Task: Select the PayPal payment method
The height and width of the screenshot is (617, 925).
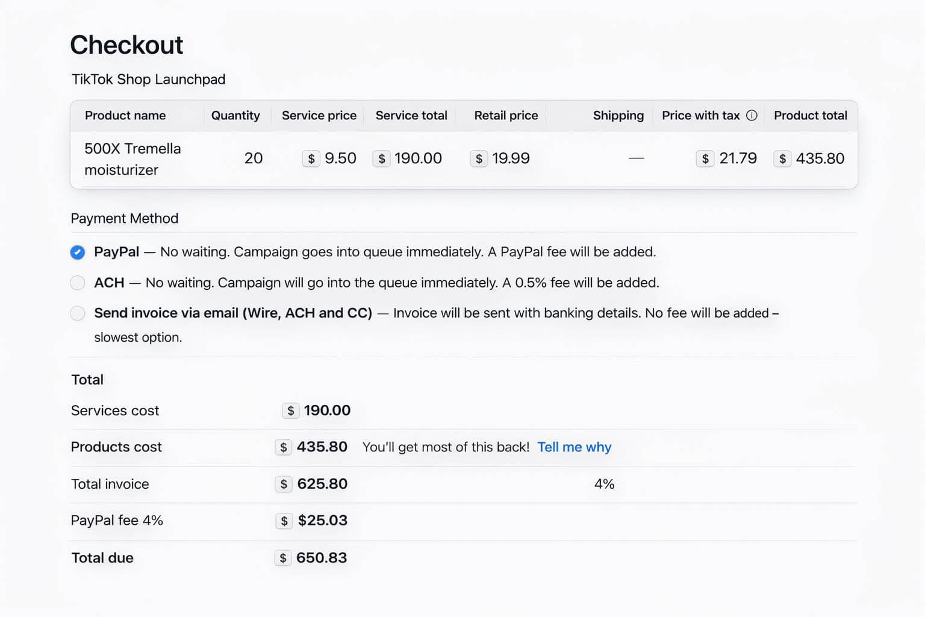Action: 78,252
